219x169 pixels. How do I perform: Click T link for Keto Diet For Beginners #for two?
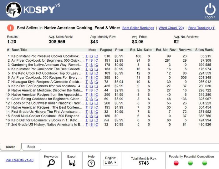[x=87, y=86]
